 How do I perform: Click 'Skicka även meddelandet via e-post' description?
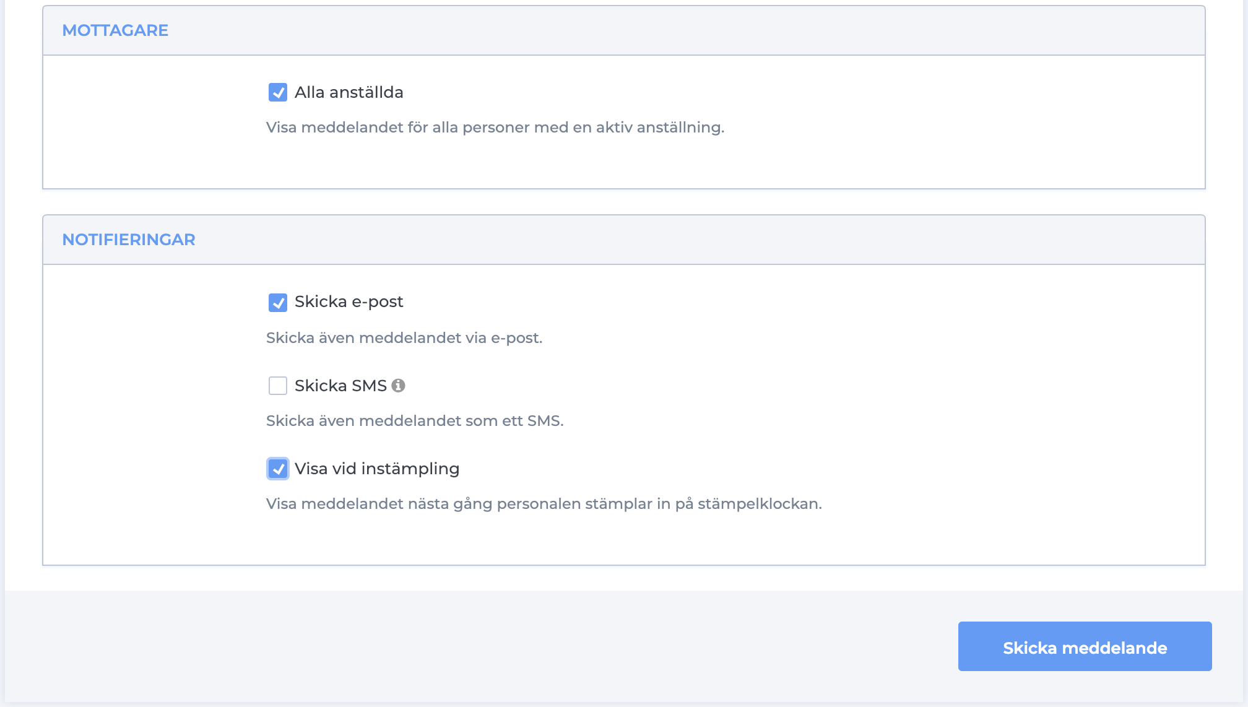click(404, 338)
